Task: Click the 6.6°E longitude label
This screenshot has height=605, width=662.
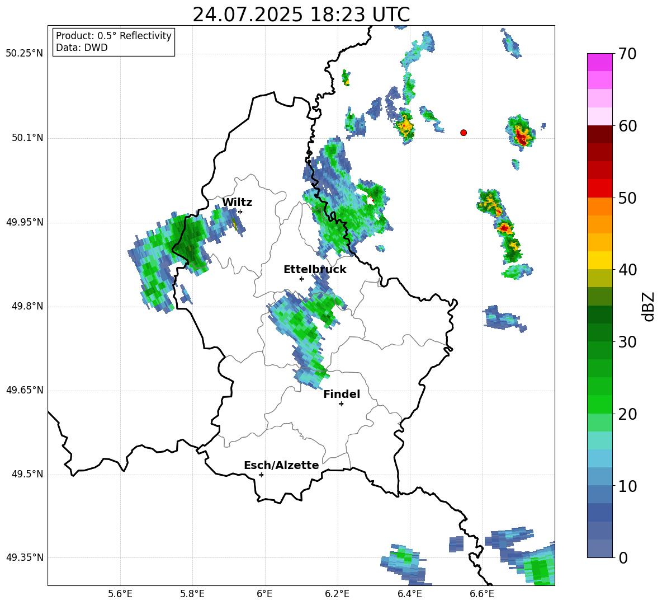Action: coord(482,594)
